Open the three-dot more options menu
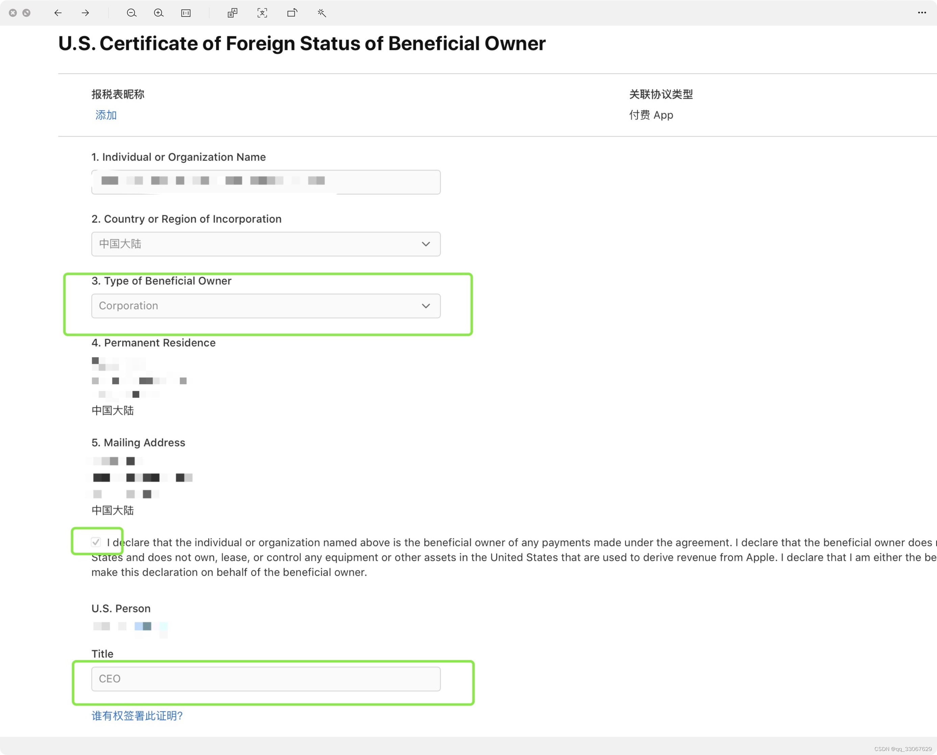Screen dimensions: 937x755 pos(921,12)
